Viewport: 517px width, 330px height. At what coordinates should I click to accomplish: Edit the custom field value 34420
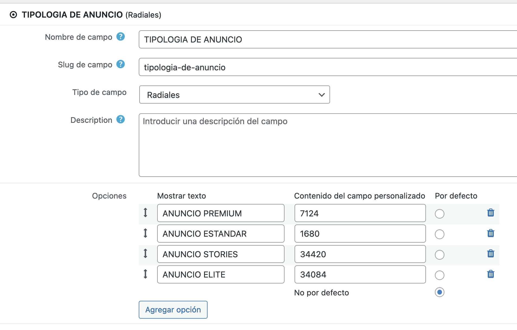point(360,254)
